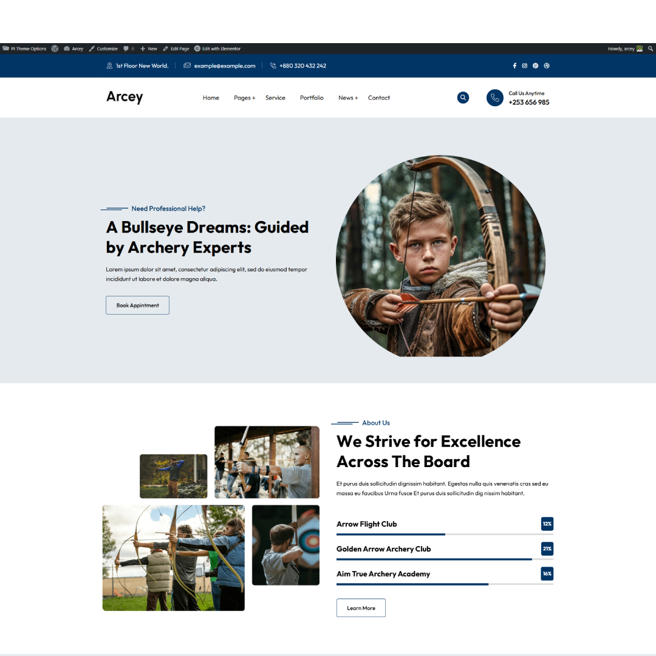Open the Pinterest social icon
This screenshot has width=656, height=656.
535,66
